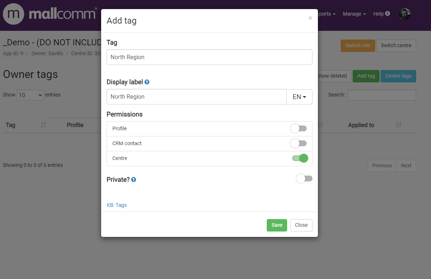Image resolution: width=431 pixels, height=279 pixels.
Task: Click the Private? help icon
Action: coord(134,180)
